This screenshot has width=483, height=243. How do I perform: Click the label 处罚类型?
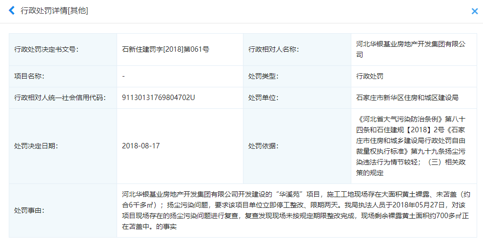(x=263, y=76)
